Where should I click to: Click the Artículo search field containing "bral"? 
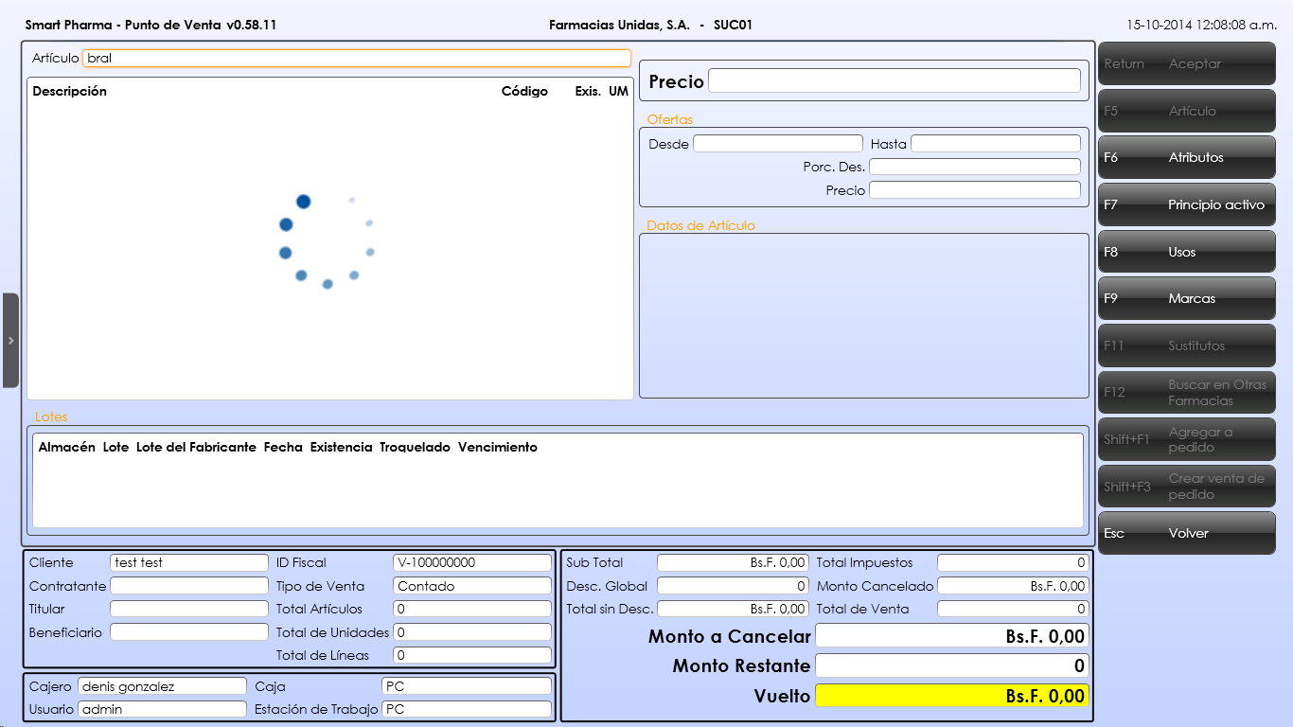pos(357,58)
